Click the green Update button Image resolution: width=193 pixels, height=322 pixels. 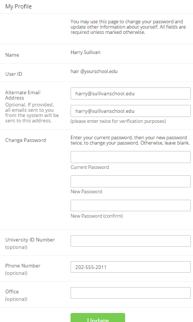(98, 318)
